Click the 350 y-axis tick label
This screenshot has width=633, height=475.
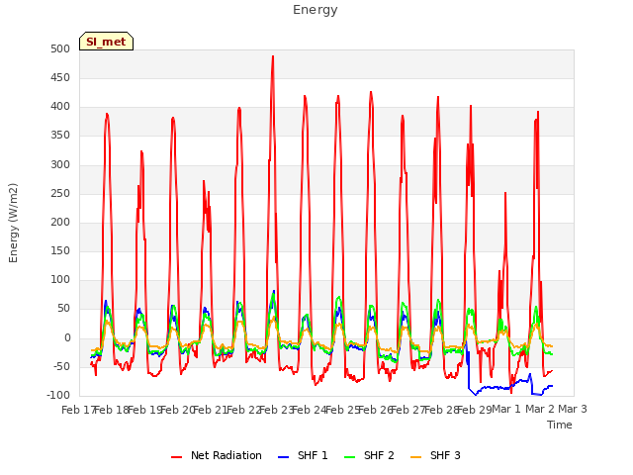(x=60, y=136)
